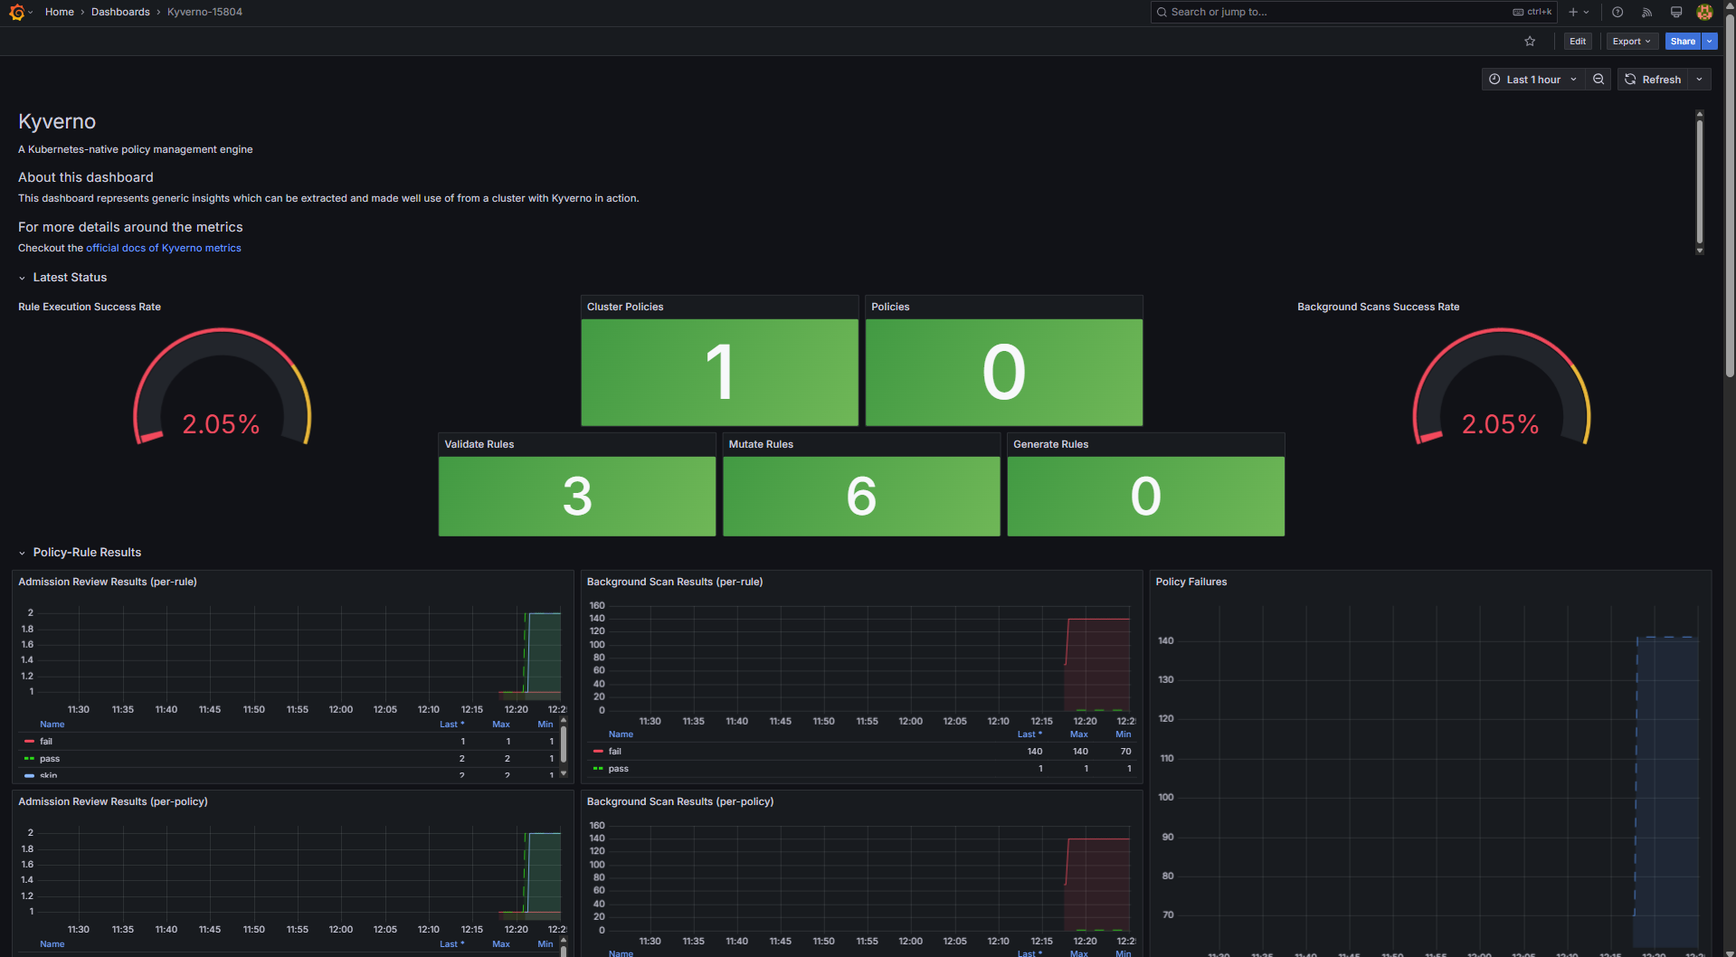The width and height of the screenshot is (1736, 957).
Task: Go to Dashboards in the breadcrumb
Action: pyautogui.click(x=120, y=12)
